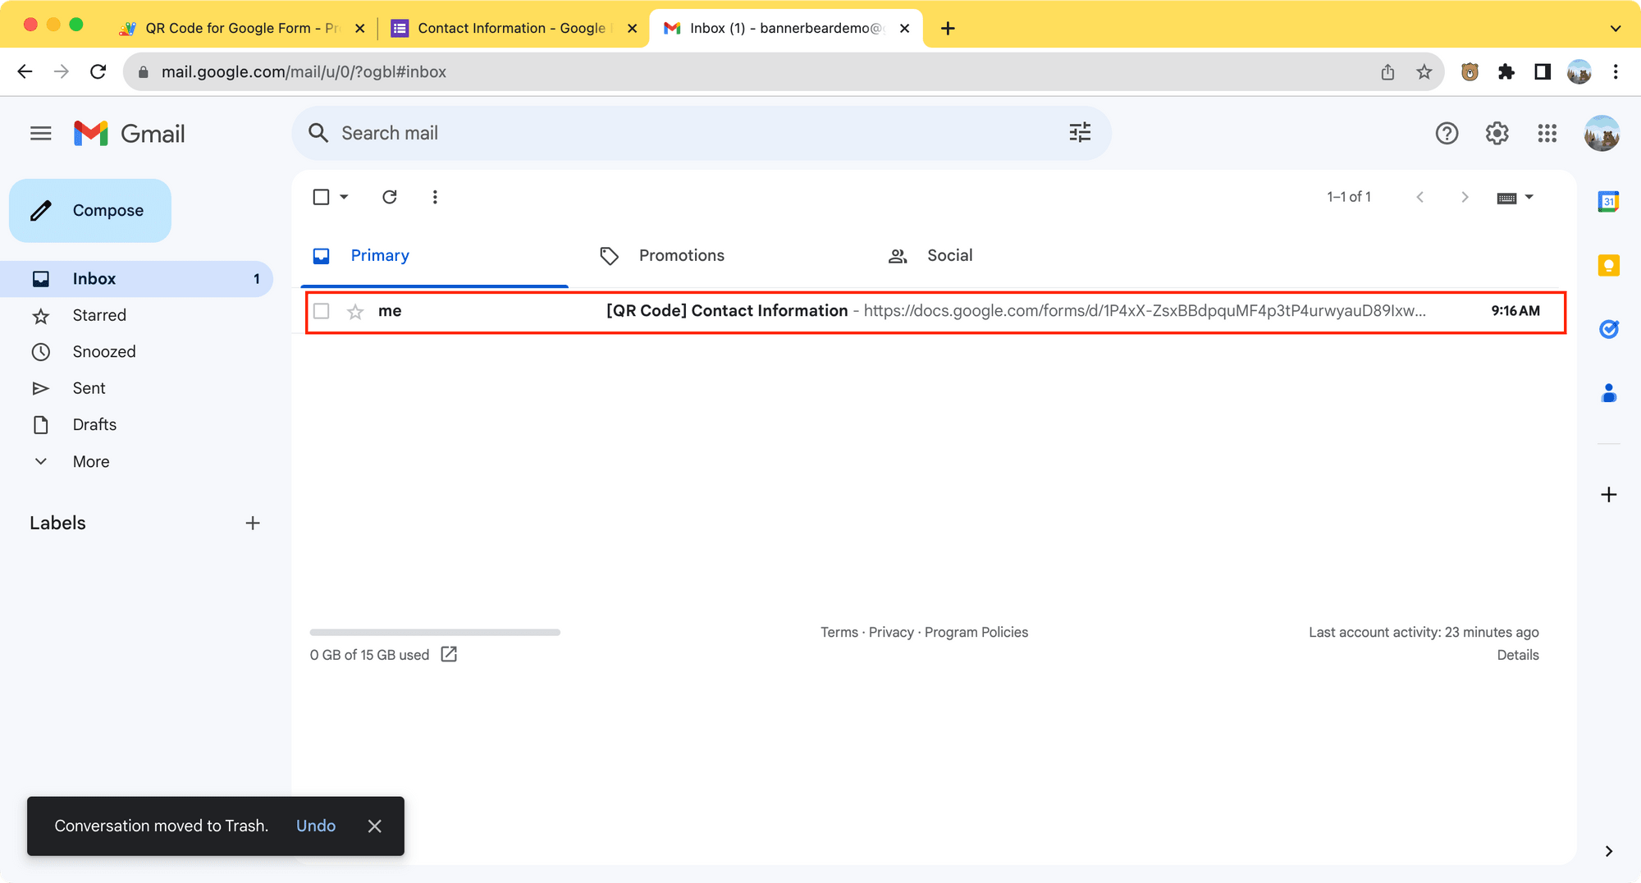Open account activity Details

[1518, 654]
